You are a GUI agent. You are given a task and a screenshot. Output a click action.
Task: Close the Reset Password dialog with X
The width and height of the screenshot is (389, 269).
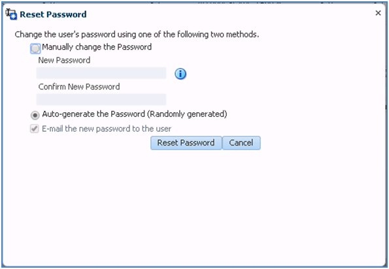(378, 13)
